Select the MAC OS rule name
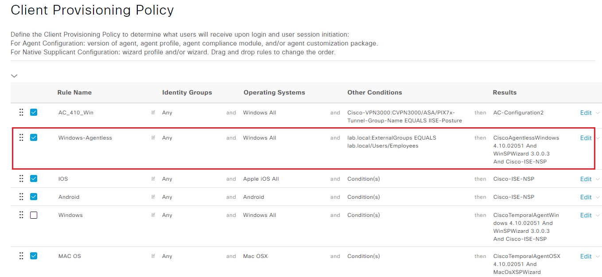The width and height of the screenshot is (602, 277). pyautogui.click(x=70, y=256)
